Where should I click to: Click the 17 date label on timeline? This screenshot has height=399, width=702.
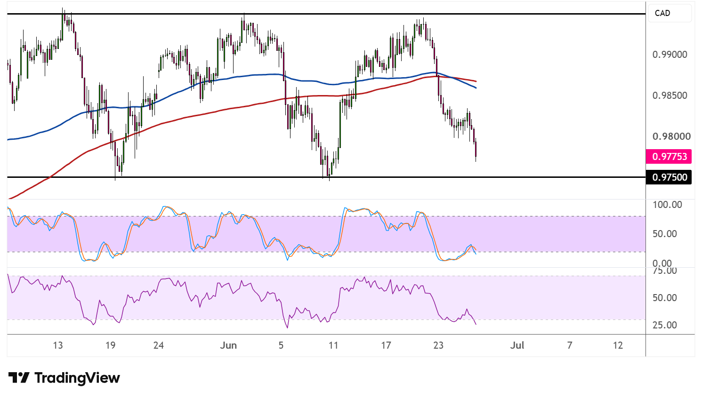[386, 345]
